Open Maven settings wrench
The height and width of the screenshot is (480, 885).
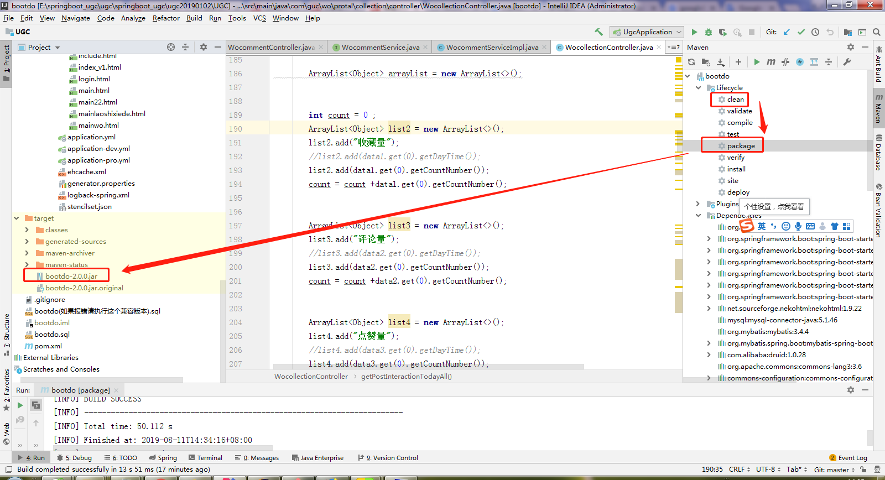847,62
